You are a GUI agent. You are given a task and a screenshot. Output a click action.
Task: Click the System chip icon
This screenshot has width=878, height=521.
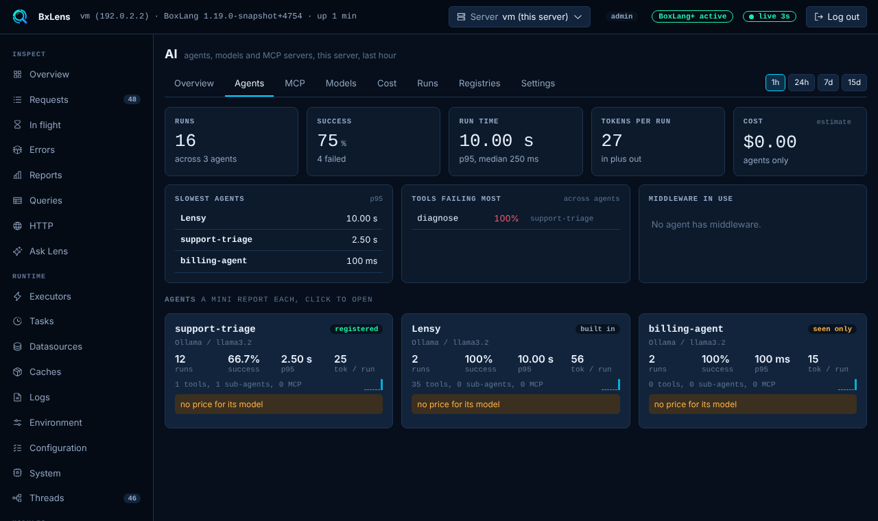point(17,473)
